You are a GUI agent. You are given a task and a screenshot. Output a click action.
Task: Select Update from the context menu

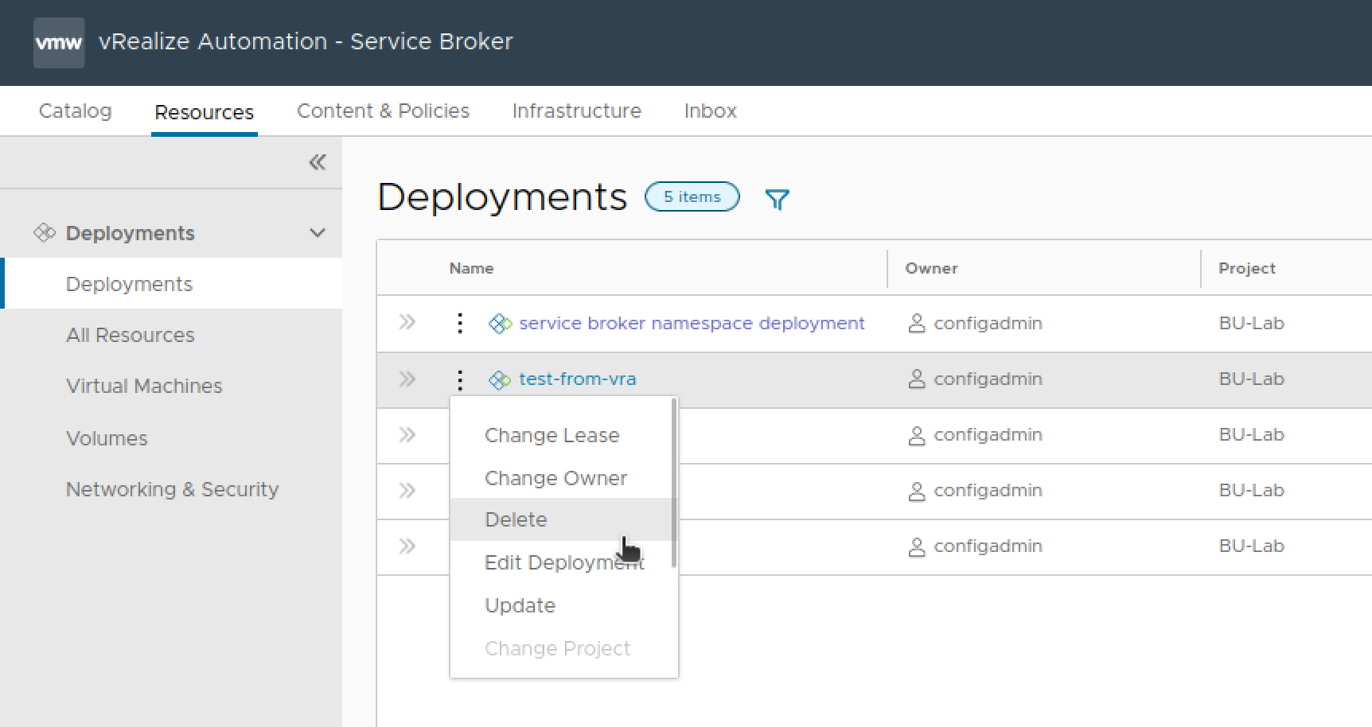(520, 605)
